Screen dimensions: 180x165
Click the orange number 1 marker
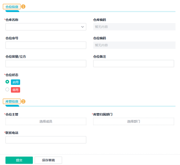[23, 7]
